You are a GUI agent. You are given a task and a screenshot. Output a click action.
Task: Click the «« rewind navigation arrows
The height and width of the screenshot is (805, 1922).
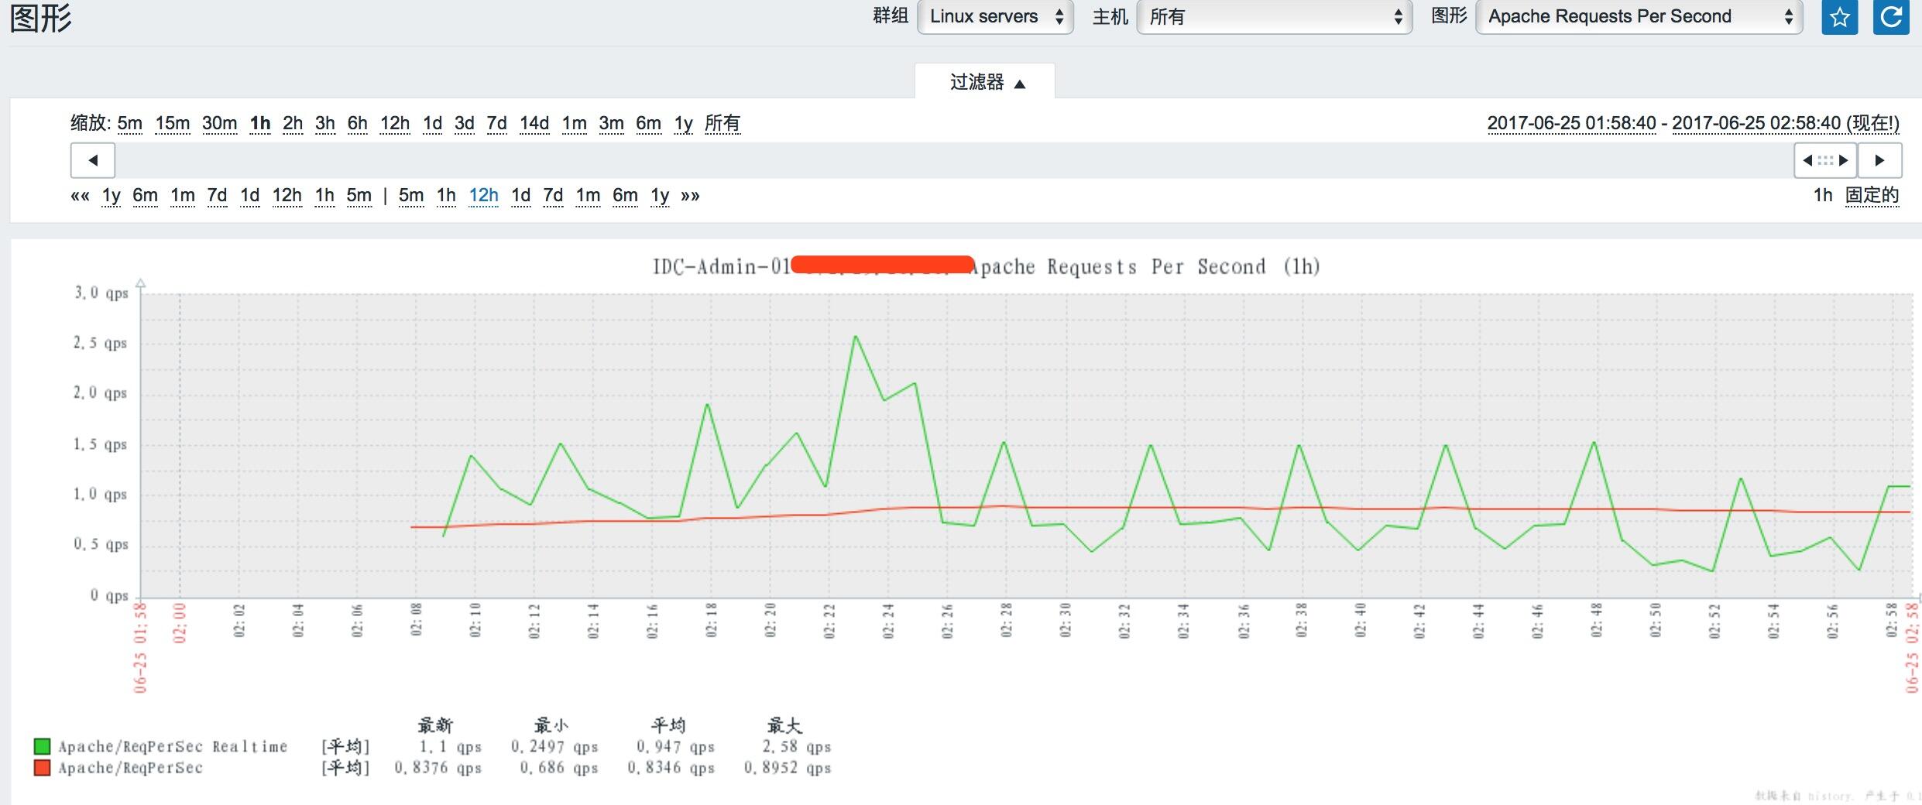(x=80, y=196)
